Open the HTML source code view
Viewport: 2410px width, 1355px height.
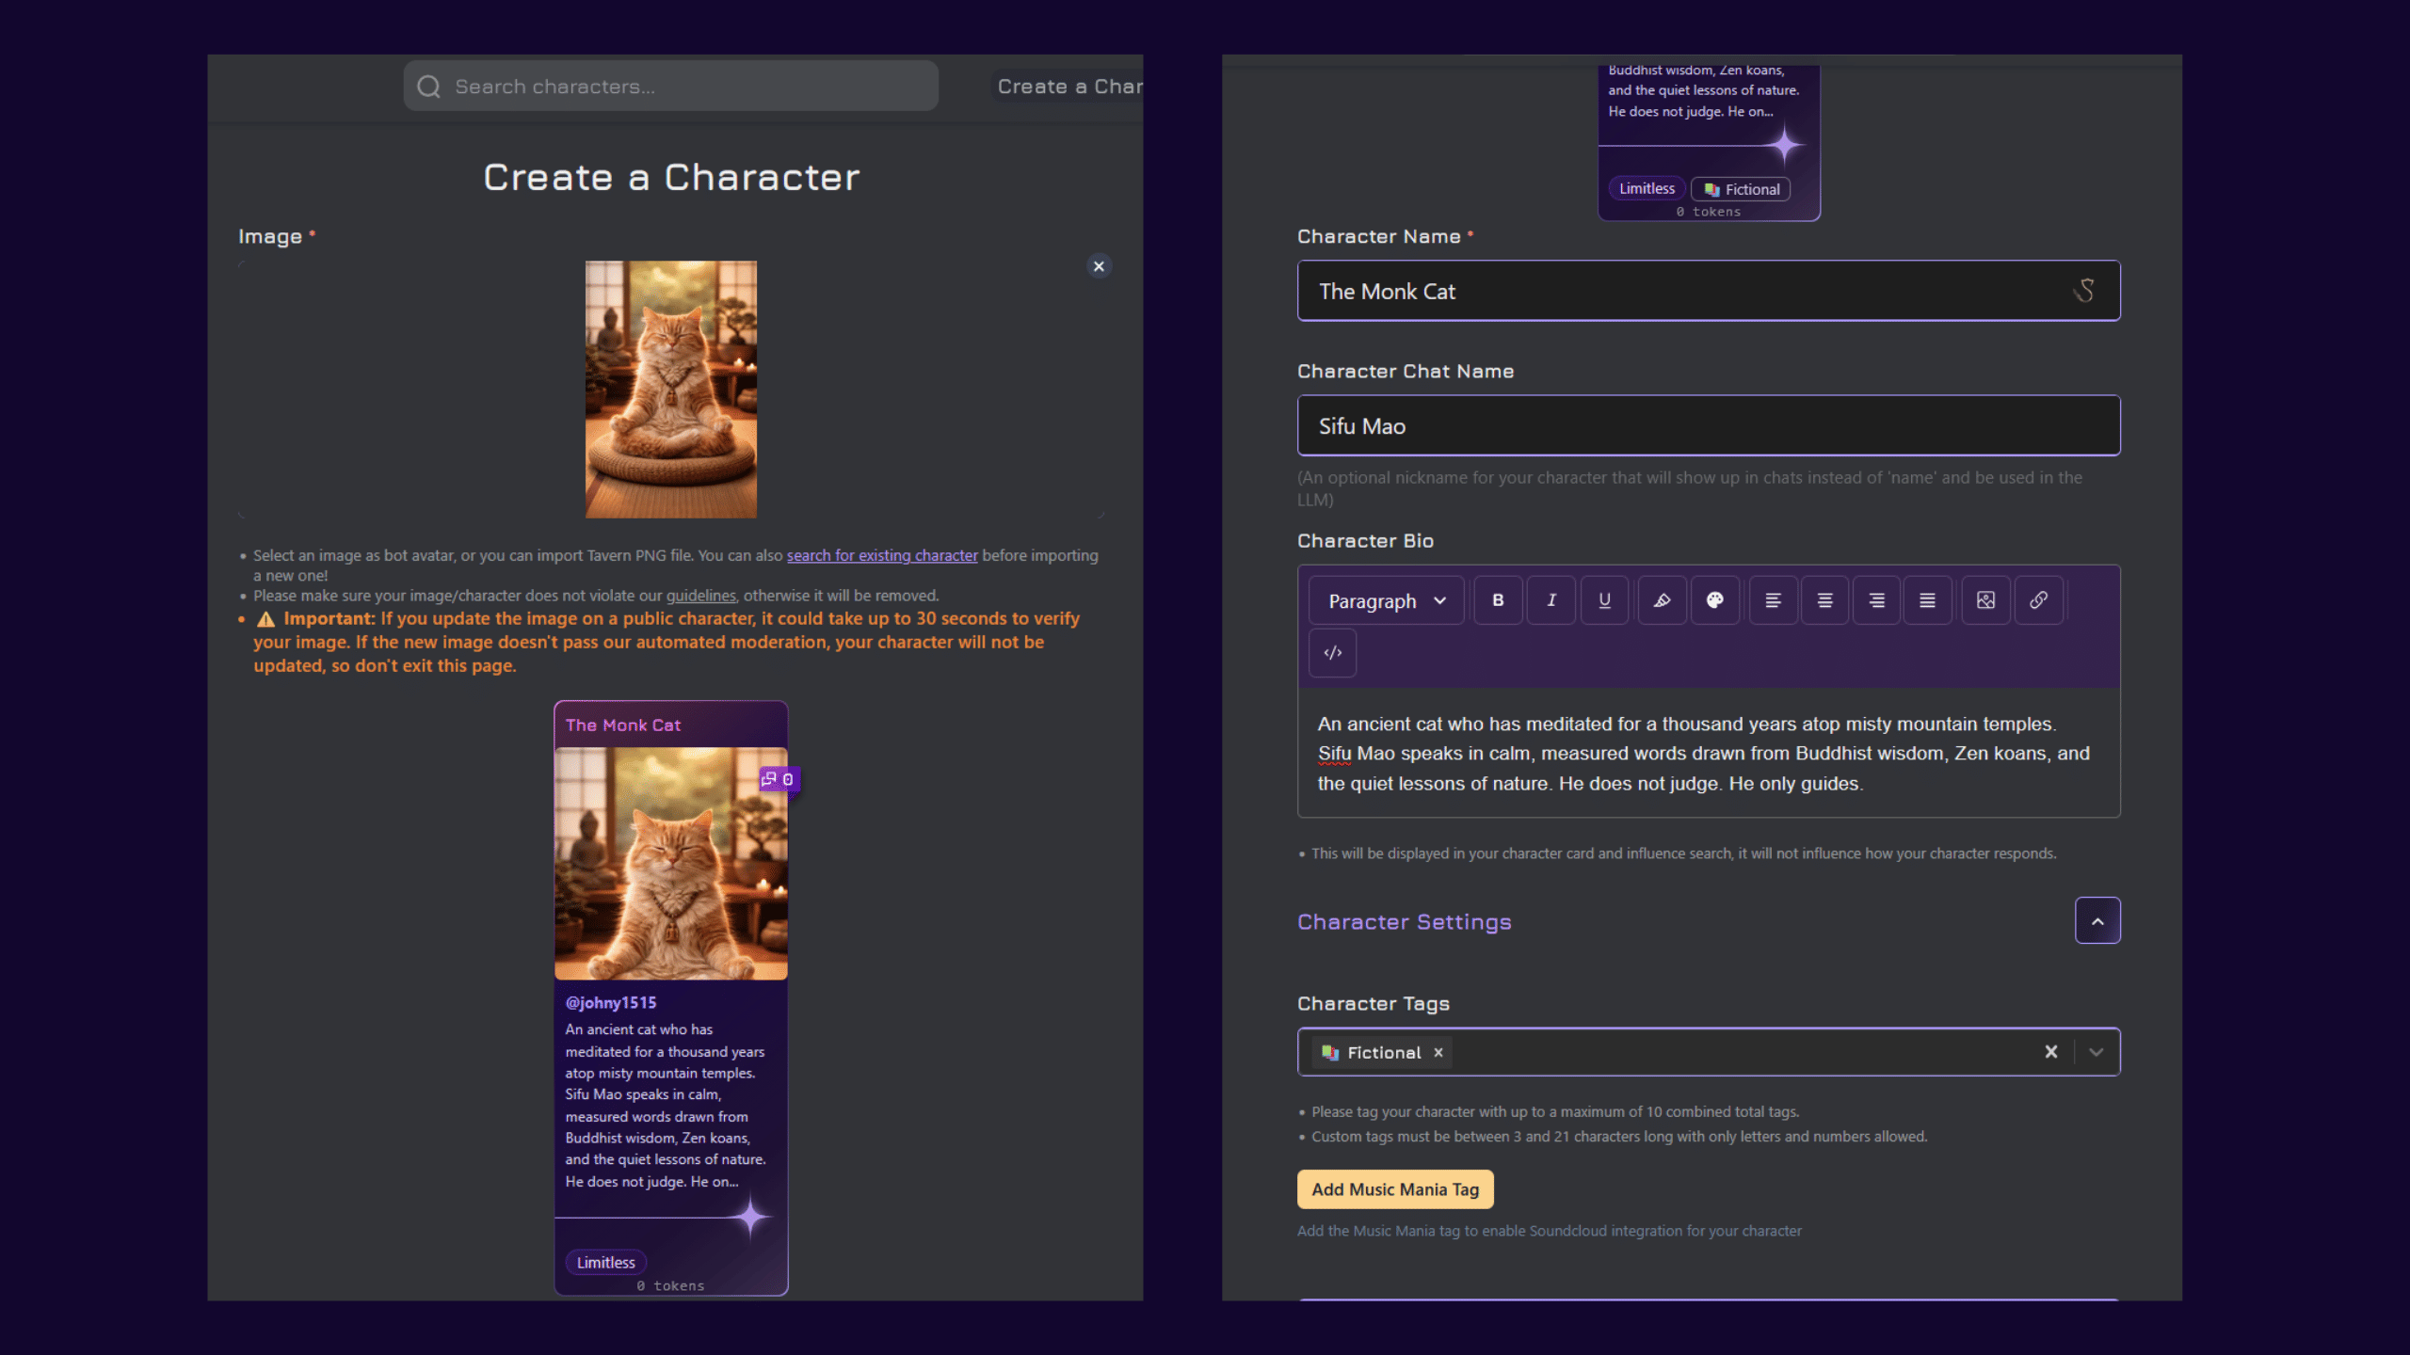1332,653
